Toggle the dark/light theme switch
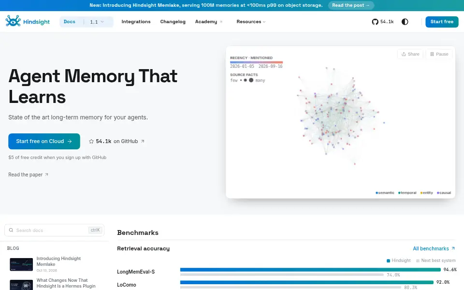 click(x=405, y=22)
